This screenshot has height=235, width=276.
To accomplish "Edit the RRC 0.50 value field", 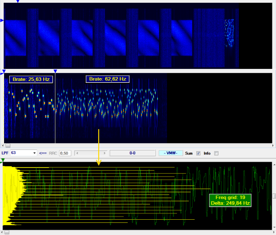I will [x=65, y=153].
